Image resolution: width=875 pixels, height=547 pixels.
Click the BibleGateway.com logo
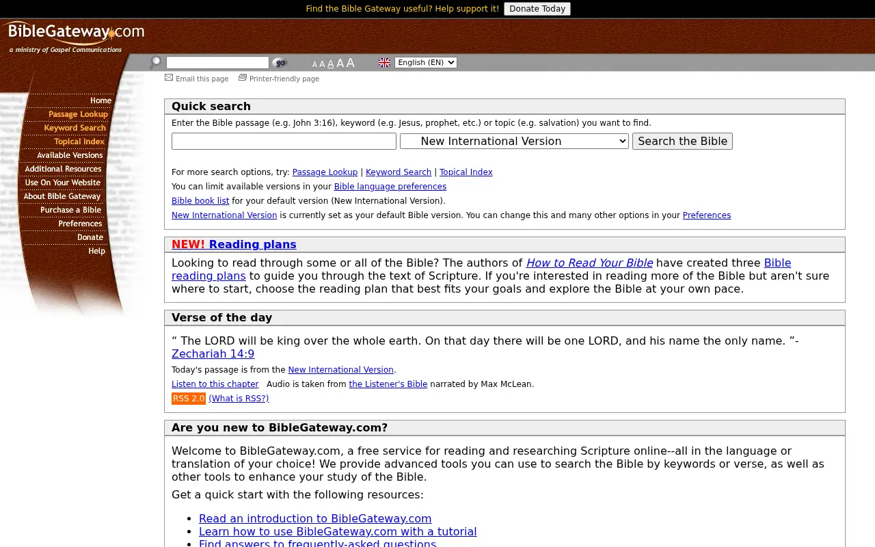(x=75, y=33)
